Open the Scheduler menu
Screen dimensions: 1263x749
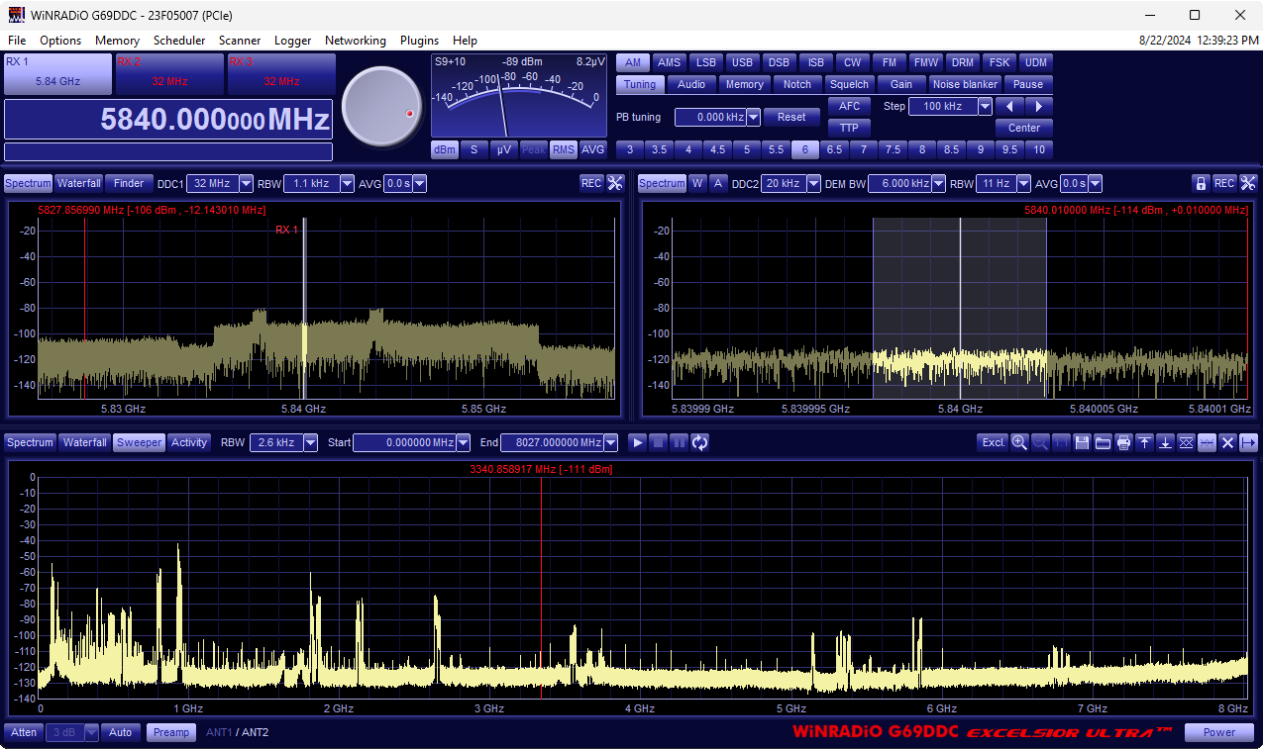(x=179, y=41)
